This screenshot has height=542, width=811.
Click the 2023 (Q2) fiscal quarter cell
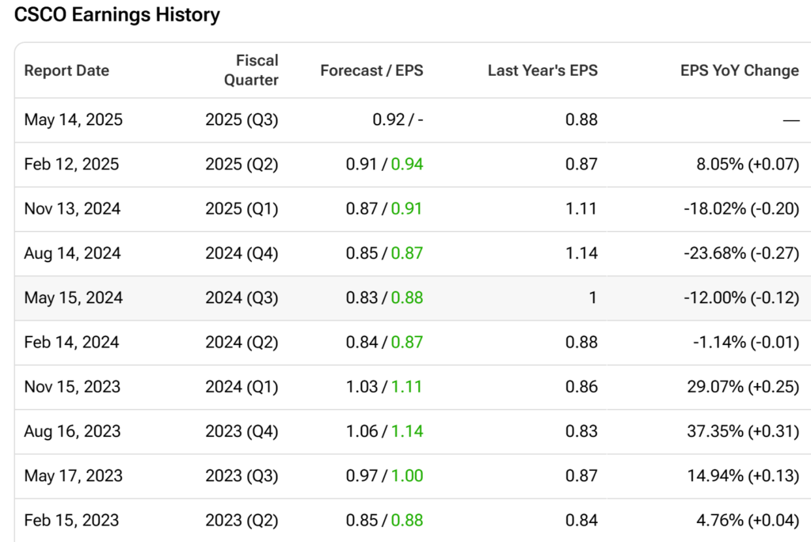click(242, 520)
